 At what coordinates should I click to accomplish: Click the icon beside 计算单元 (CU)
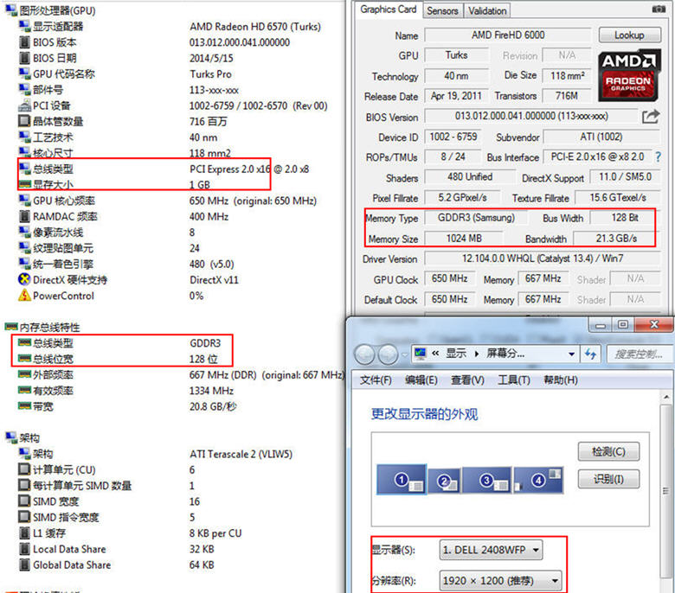click(x=24, y=469)
